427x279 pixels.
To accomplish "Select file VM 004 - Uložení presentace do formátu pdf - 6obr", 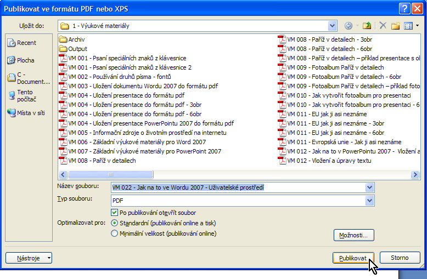I will tap(131, 114).
